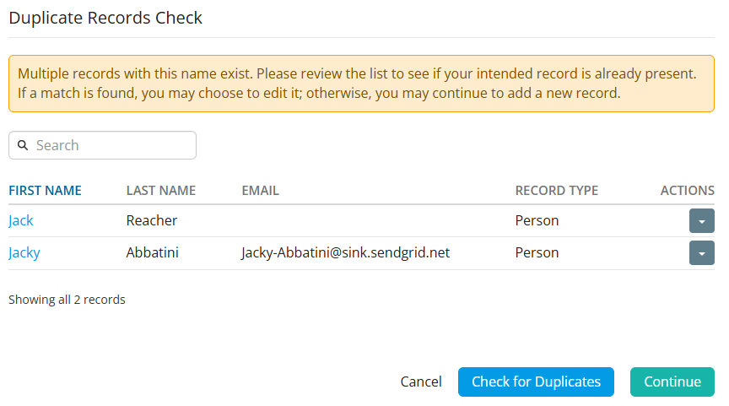Click the Check for Duplicates button

536,382
